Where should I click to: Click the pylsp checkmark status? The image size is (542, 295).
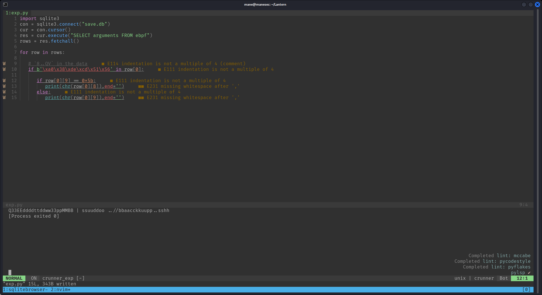[521, 273]
